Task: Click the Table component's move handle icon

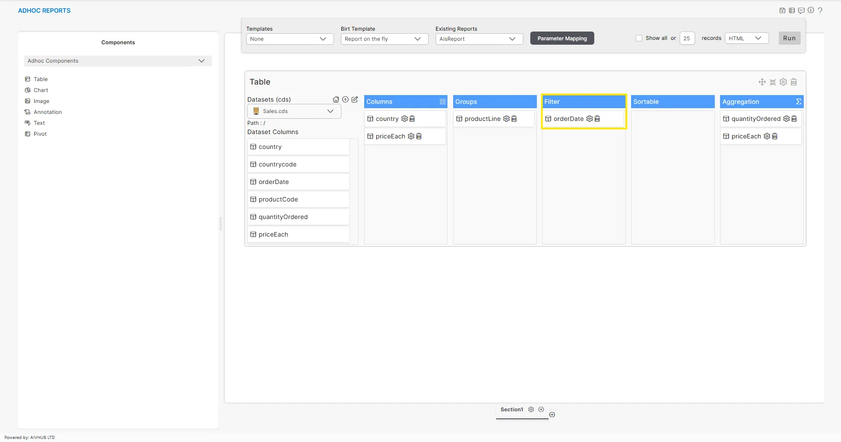Action: (762, 82)
